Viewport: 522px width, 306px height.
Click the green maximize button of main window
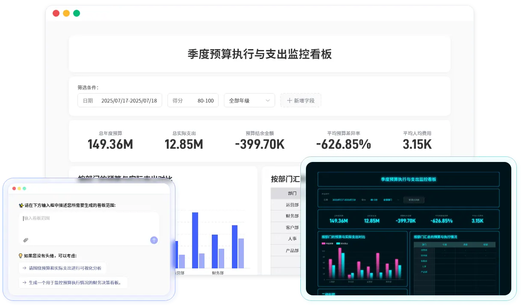click(x=77, y=13)
